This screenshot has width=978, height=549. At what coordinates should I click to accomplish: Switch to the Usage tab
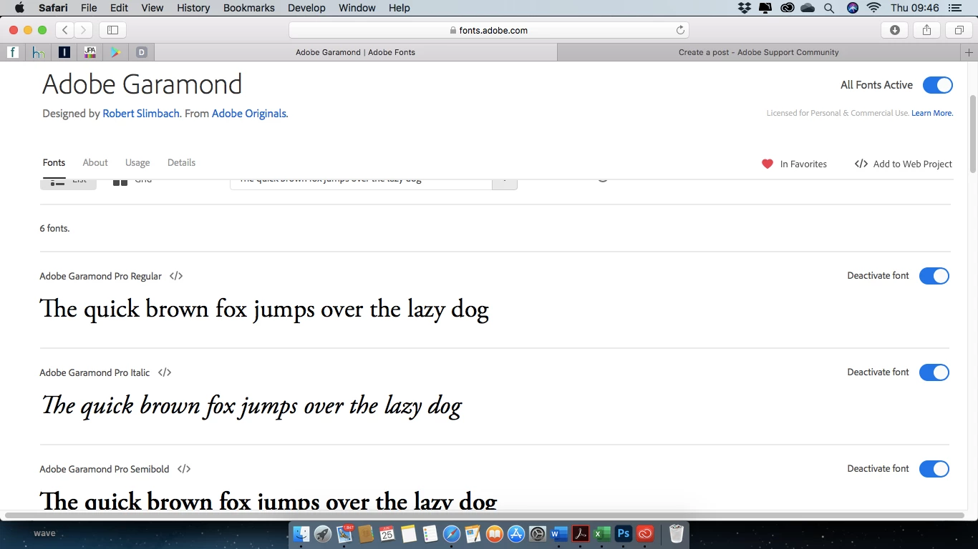pos(137,163)
